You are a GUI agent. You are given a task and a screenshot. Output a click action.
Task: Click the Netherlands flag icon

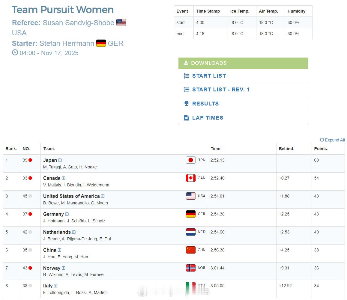click(190, 232)
